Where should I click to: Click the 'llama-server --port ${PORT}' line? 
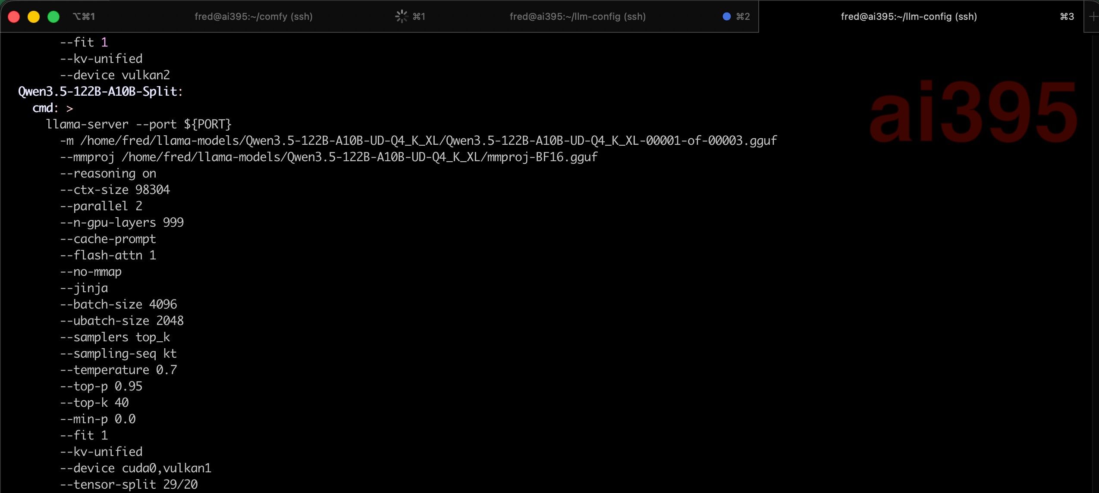tap(139, 124)
